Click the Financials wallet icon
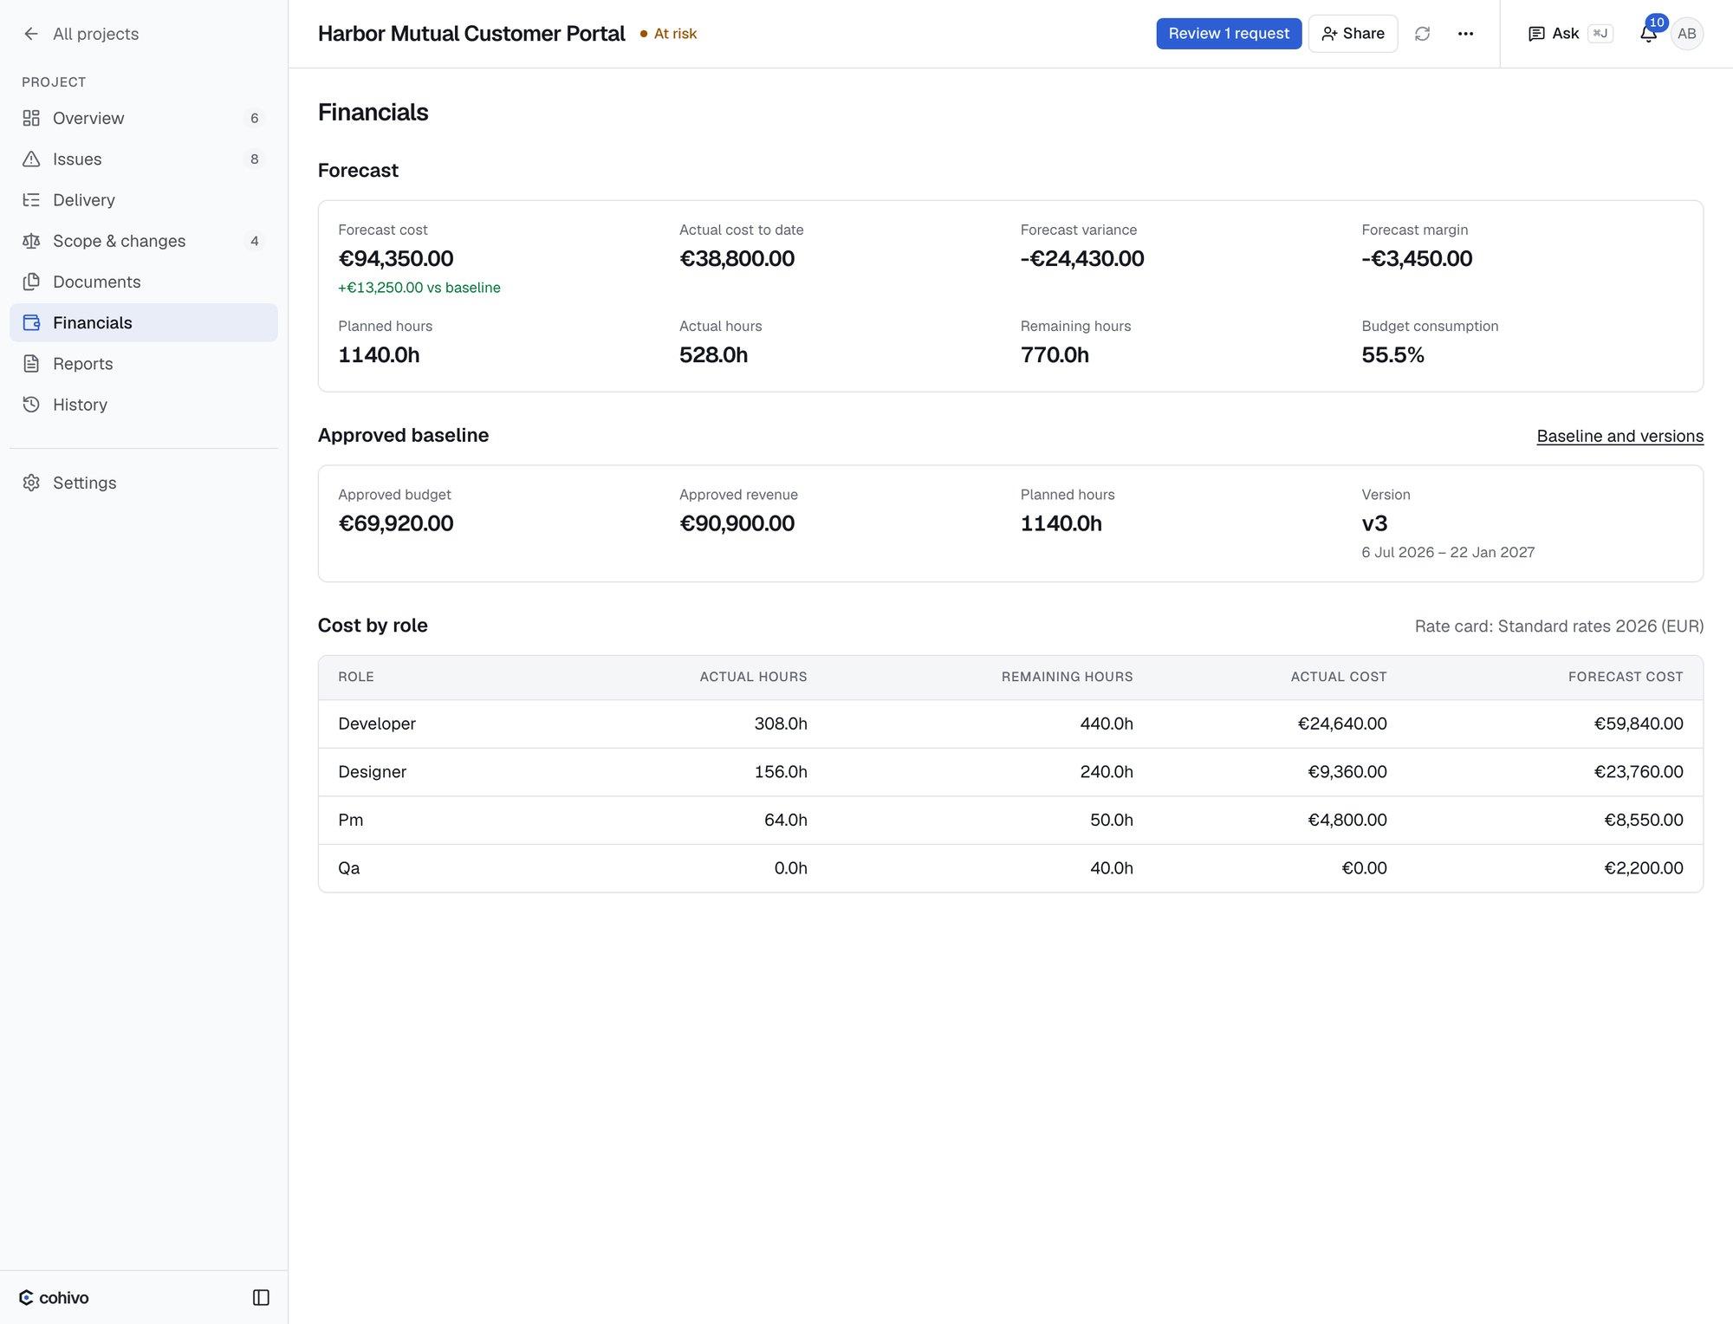Viewport: 1733px width, 1324px height. point(31,322)
